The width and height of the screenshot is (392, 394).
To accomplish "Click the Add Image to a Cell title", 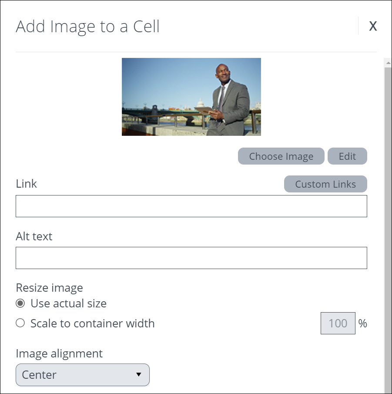I will 88,27.
